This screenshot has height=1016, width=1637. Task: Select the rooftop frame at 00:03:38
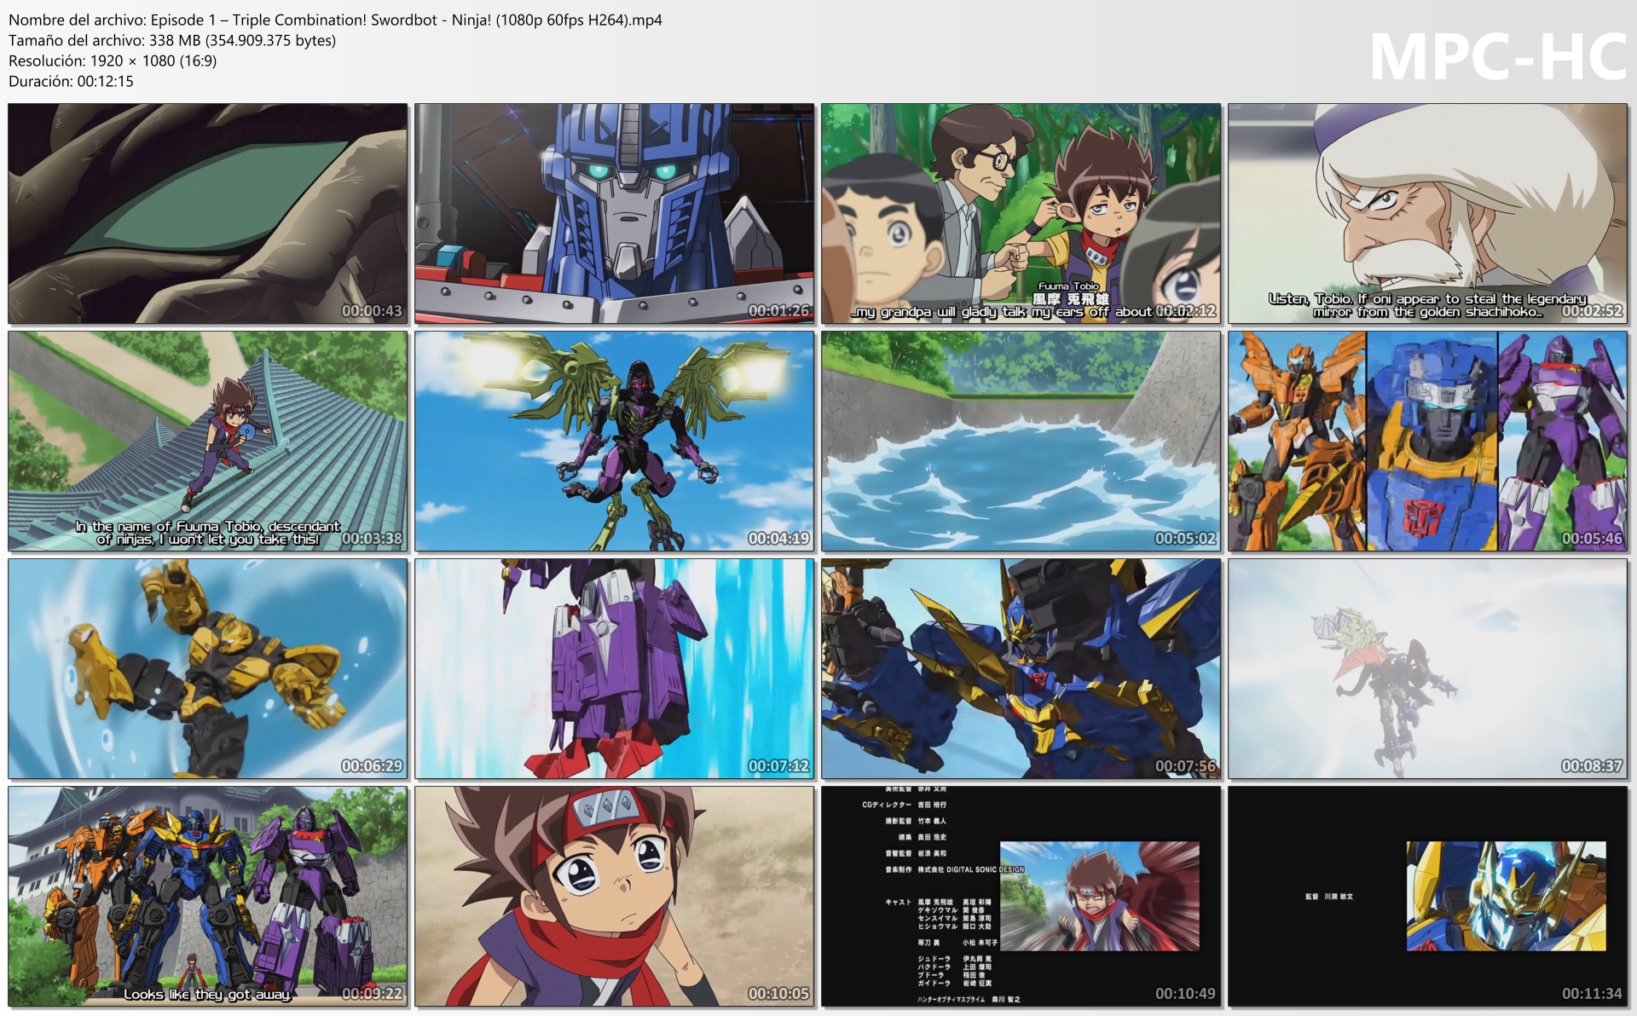(x=208, y=442)
